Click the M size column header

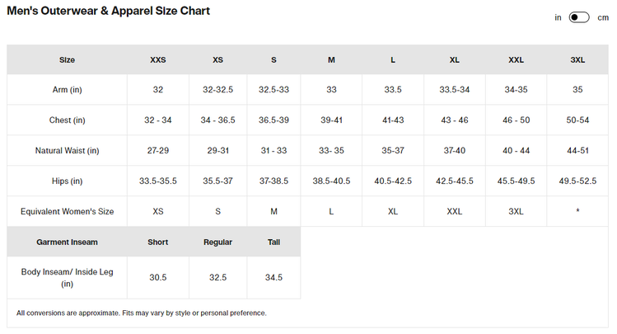tap(331, 59)
